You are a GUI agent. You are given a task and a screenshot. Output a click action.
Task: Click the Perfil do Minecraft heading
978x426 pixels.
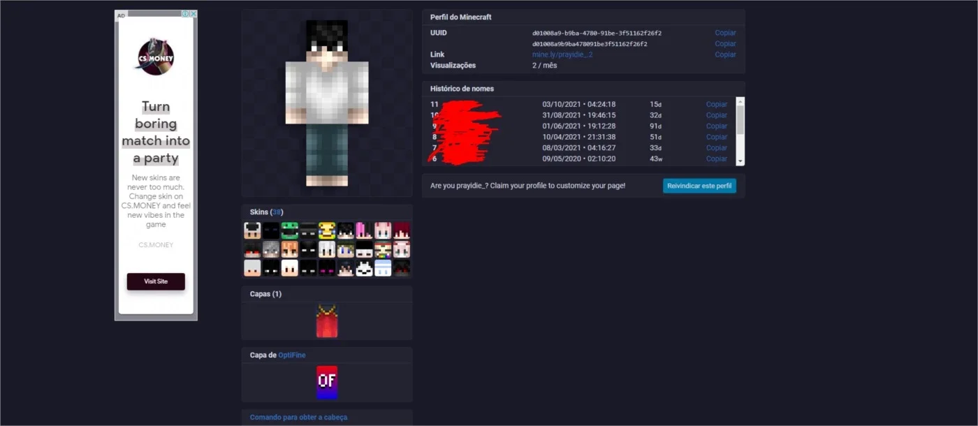[x=460, y=17]
